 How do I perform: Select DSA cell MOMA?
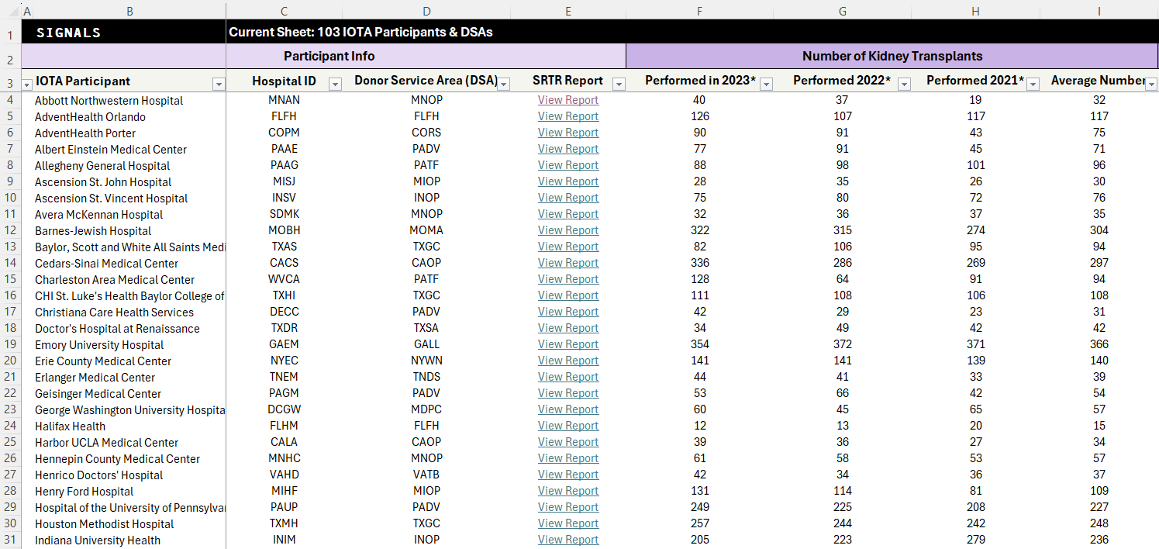point(426,230)
